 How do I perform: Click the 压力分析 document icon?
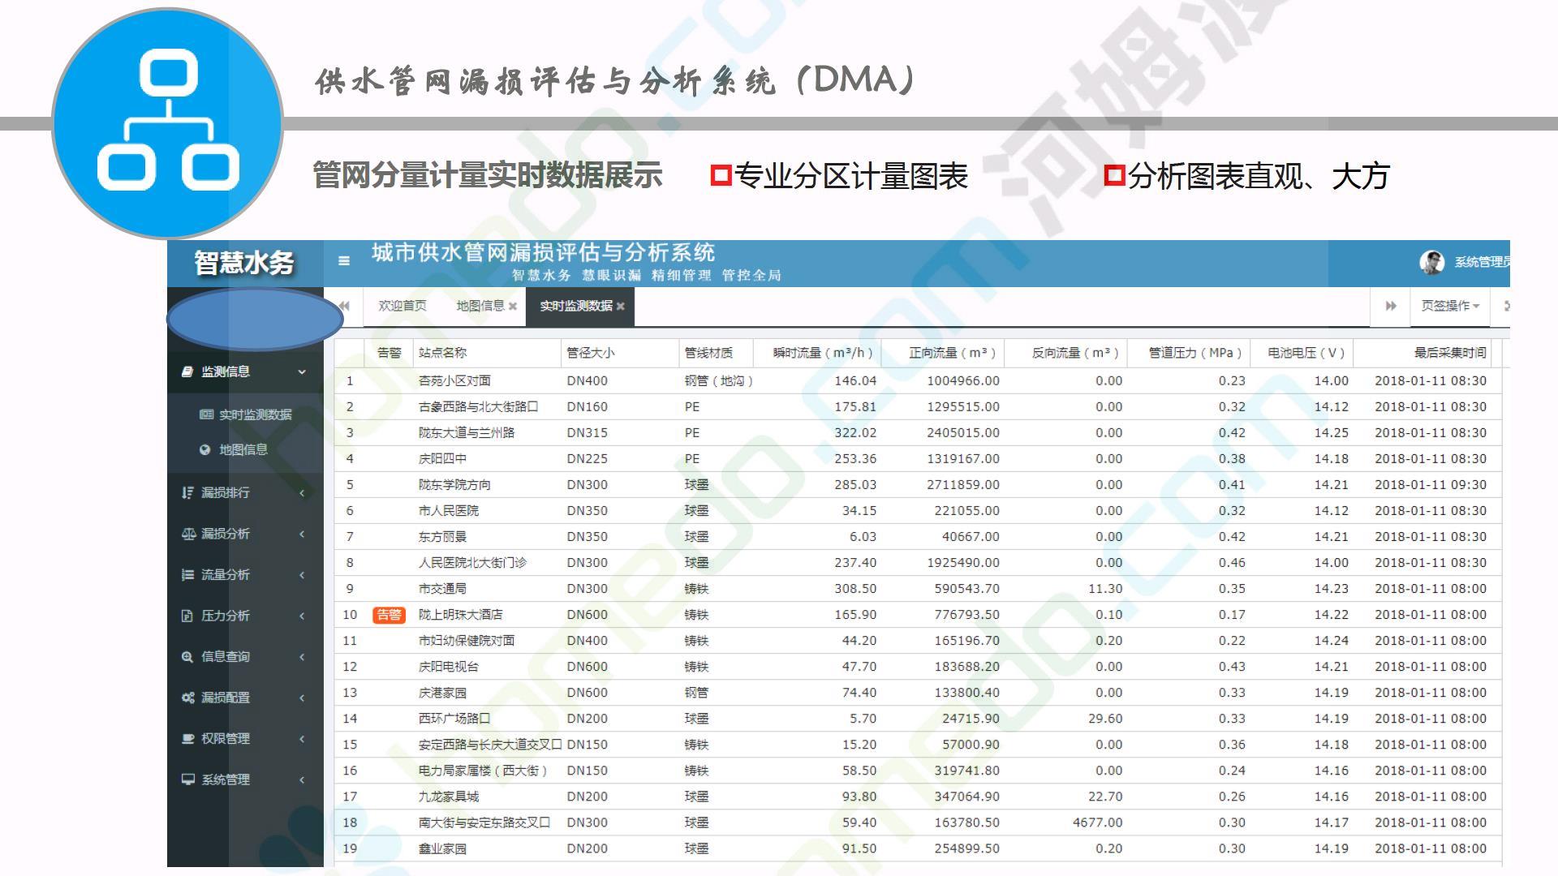[x=187, y=616]
